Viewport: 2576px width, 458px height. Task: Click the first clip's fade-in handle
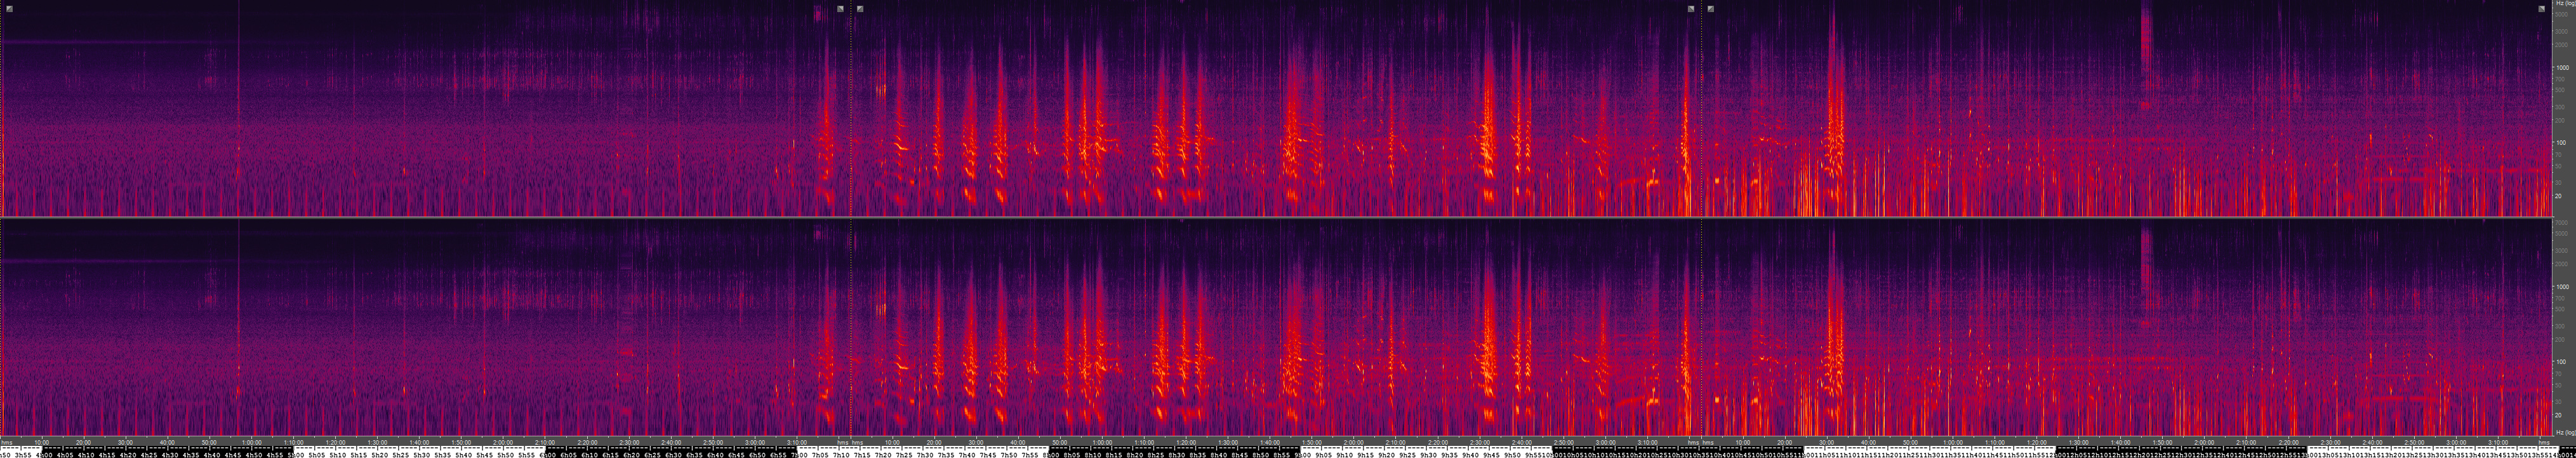9,9
